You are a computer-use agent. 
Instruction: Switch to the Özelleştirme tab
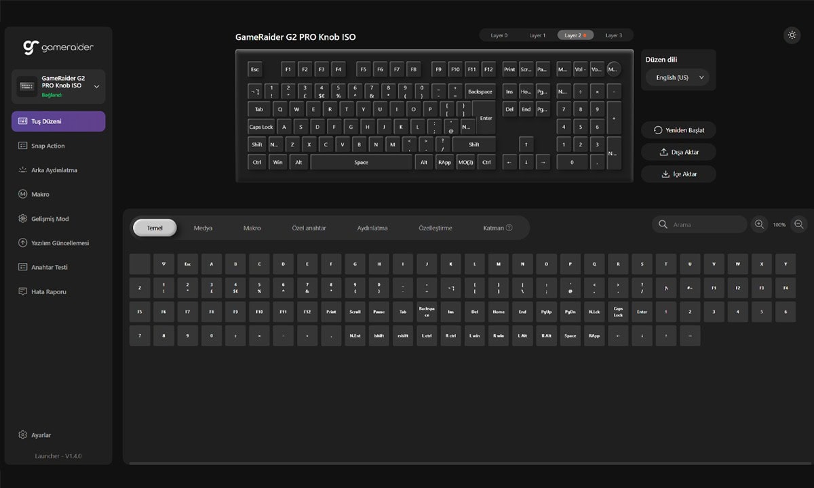(x=435, y=228)
